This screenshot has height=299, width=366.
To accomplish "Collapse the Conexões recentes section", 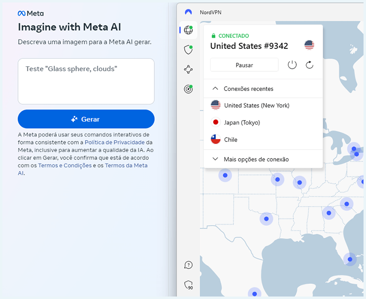I will (x=263, y=89).
